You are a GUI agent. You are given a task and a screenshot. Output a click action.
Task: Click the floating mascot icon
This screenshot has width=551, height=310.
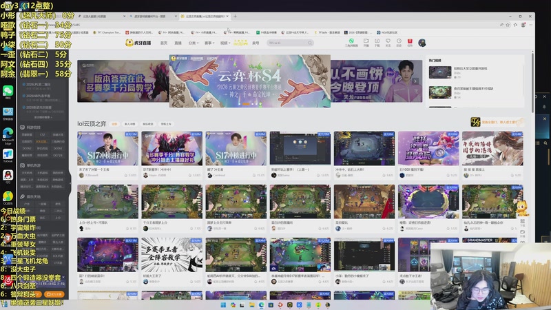click(x=522, y=209)
